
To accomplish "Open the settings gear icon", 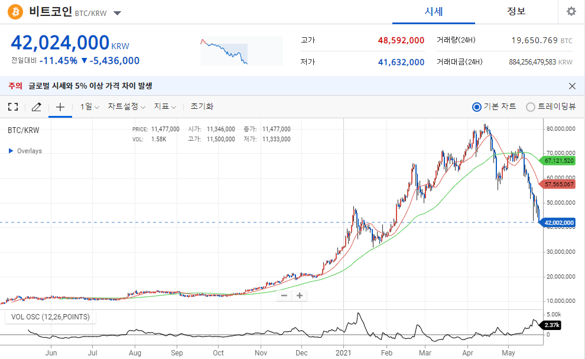I will [x=571, y=11].
